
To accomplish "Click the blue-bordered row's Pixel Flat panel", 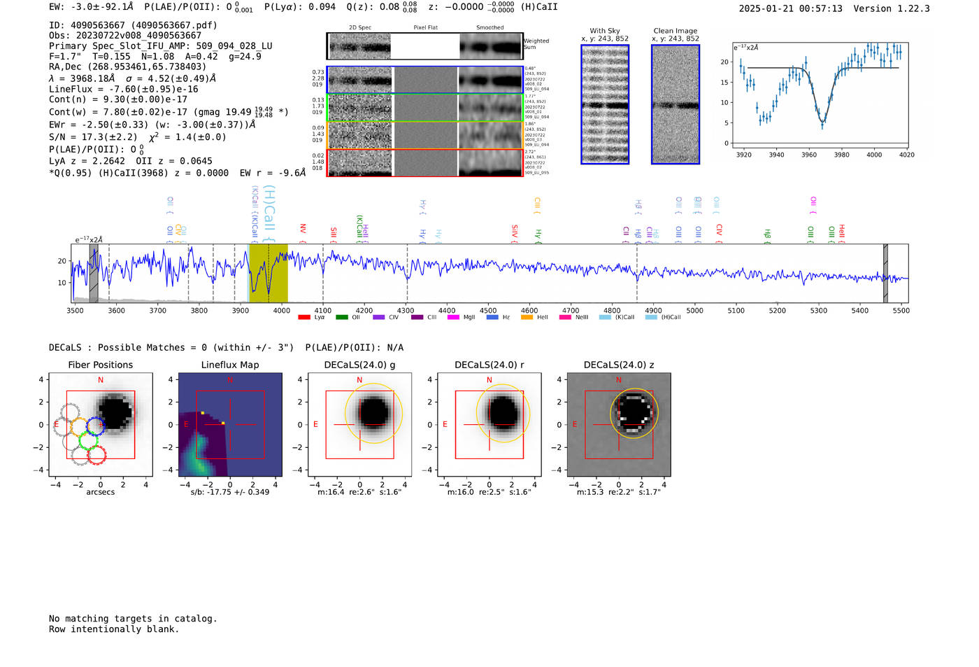I will (x=425, y=80).
